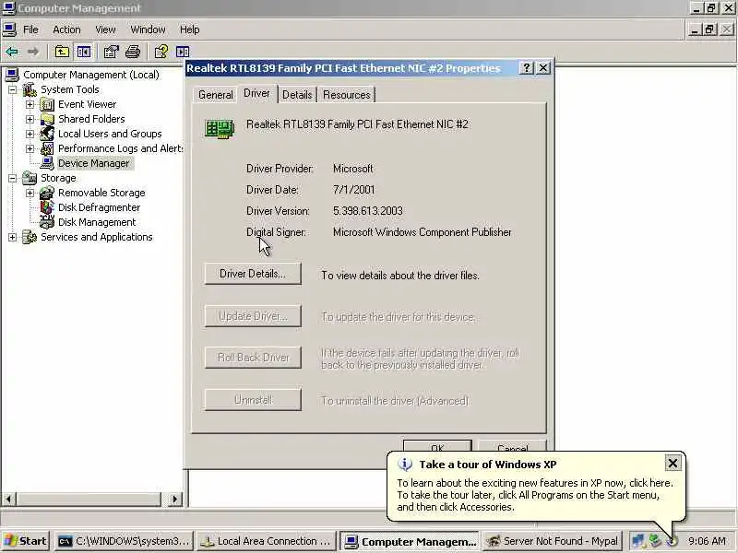The image size is (738, 553).
Task: Expand the Services and Applications node
Action: pos(13,237)
